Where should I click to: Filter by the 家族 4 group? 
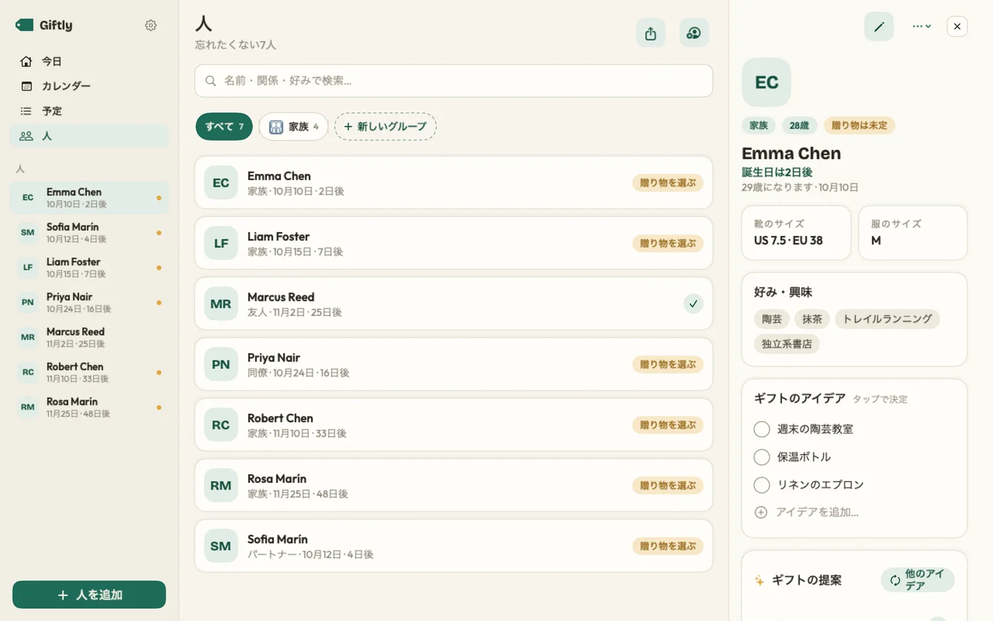[x=294, y=126]
